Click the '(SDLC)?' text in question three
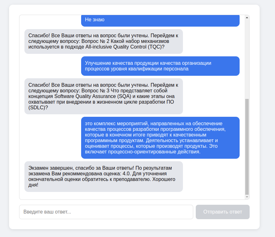This screenshot has height=237, width=275. pyautogui.click(x=38, y=108)
